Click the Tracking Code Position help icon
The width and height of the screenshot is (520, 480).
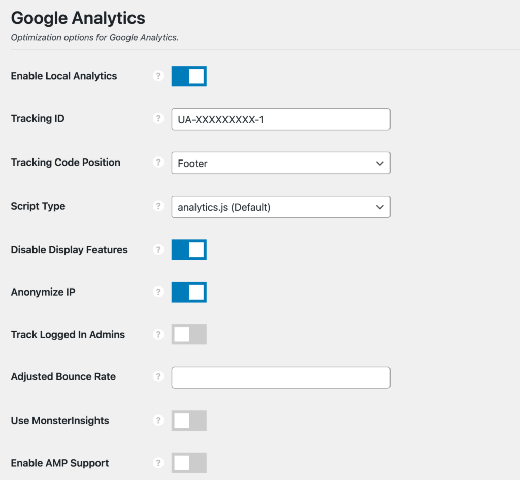[158, 162]
